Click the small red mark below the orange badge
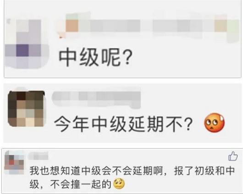The width and height of the screenshot is (243, 194). pos(61,37)
